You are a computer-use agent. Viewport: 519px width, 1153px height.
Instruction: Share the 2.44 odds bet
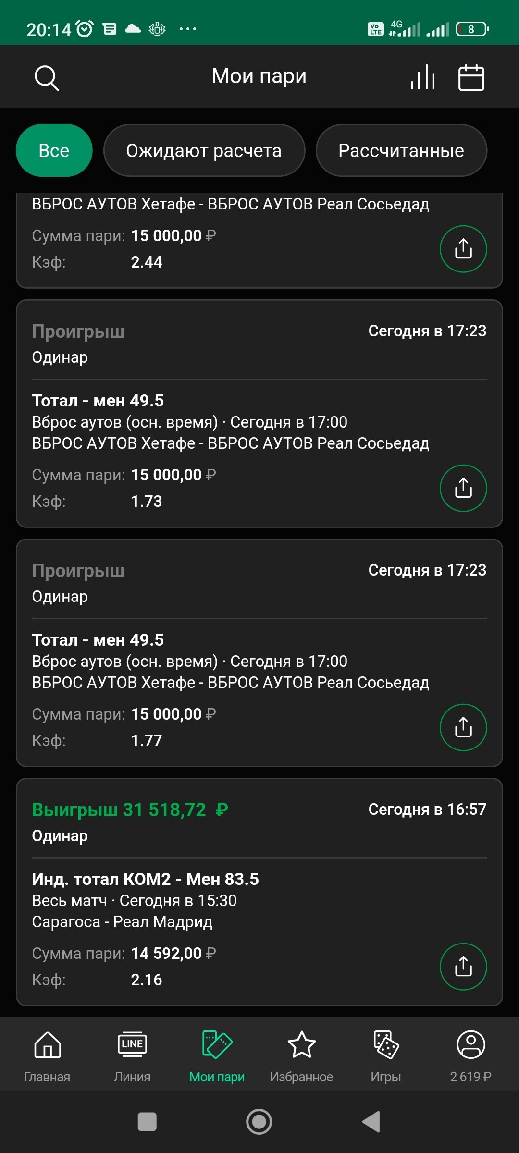tap(463, 249)
